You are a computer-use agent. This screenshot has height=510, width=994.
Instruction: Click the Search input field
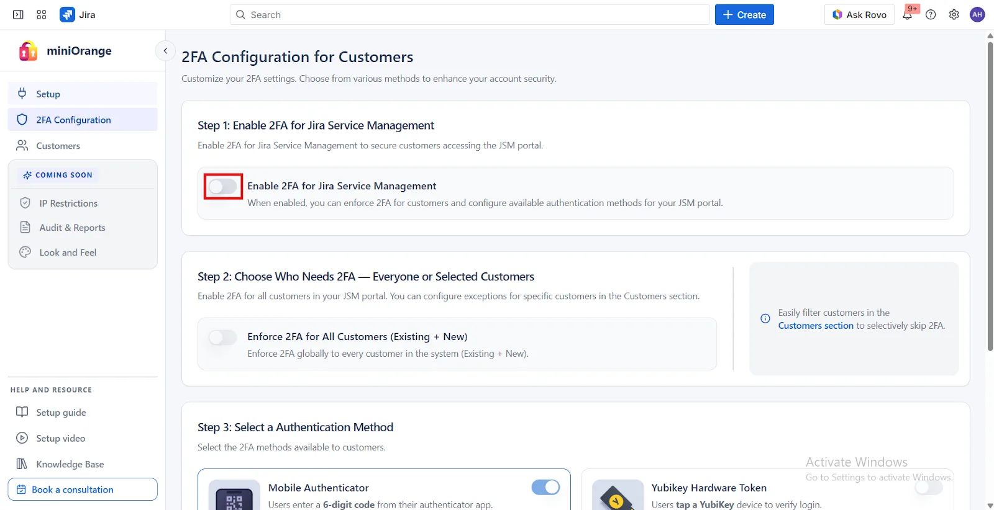pos(470,15)
